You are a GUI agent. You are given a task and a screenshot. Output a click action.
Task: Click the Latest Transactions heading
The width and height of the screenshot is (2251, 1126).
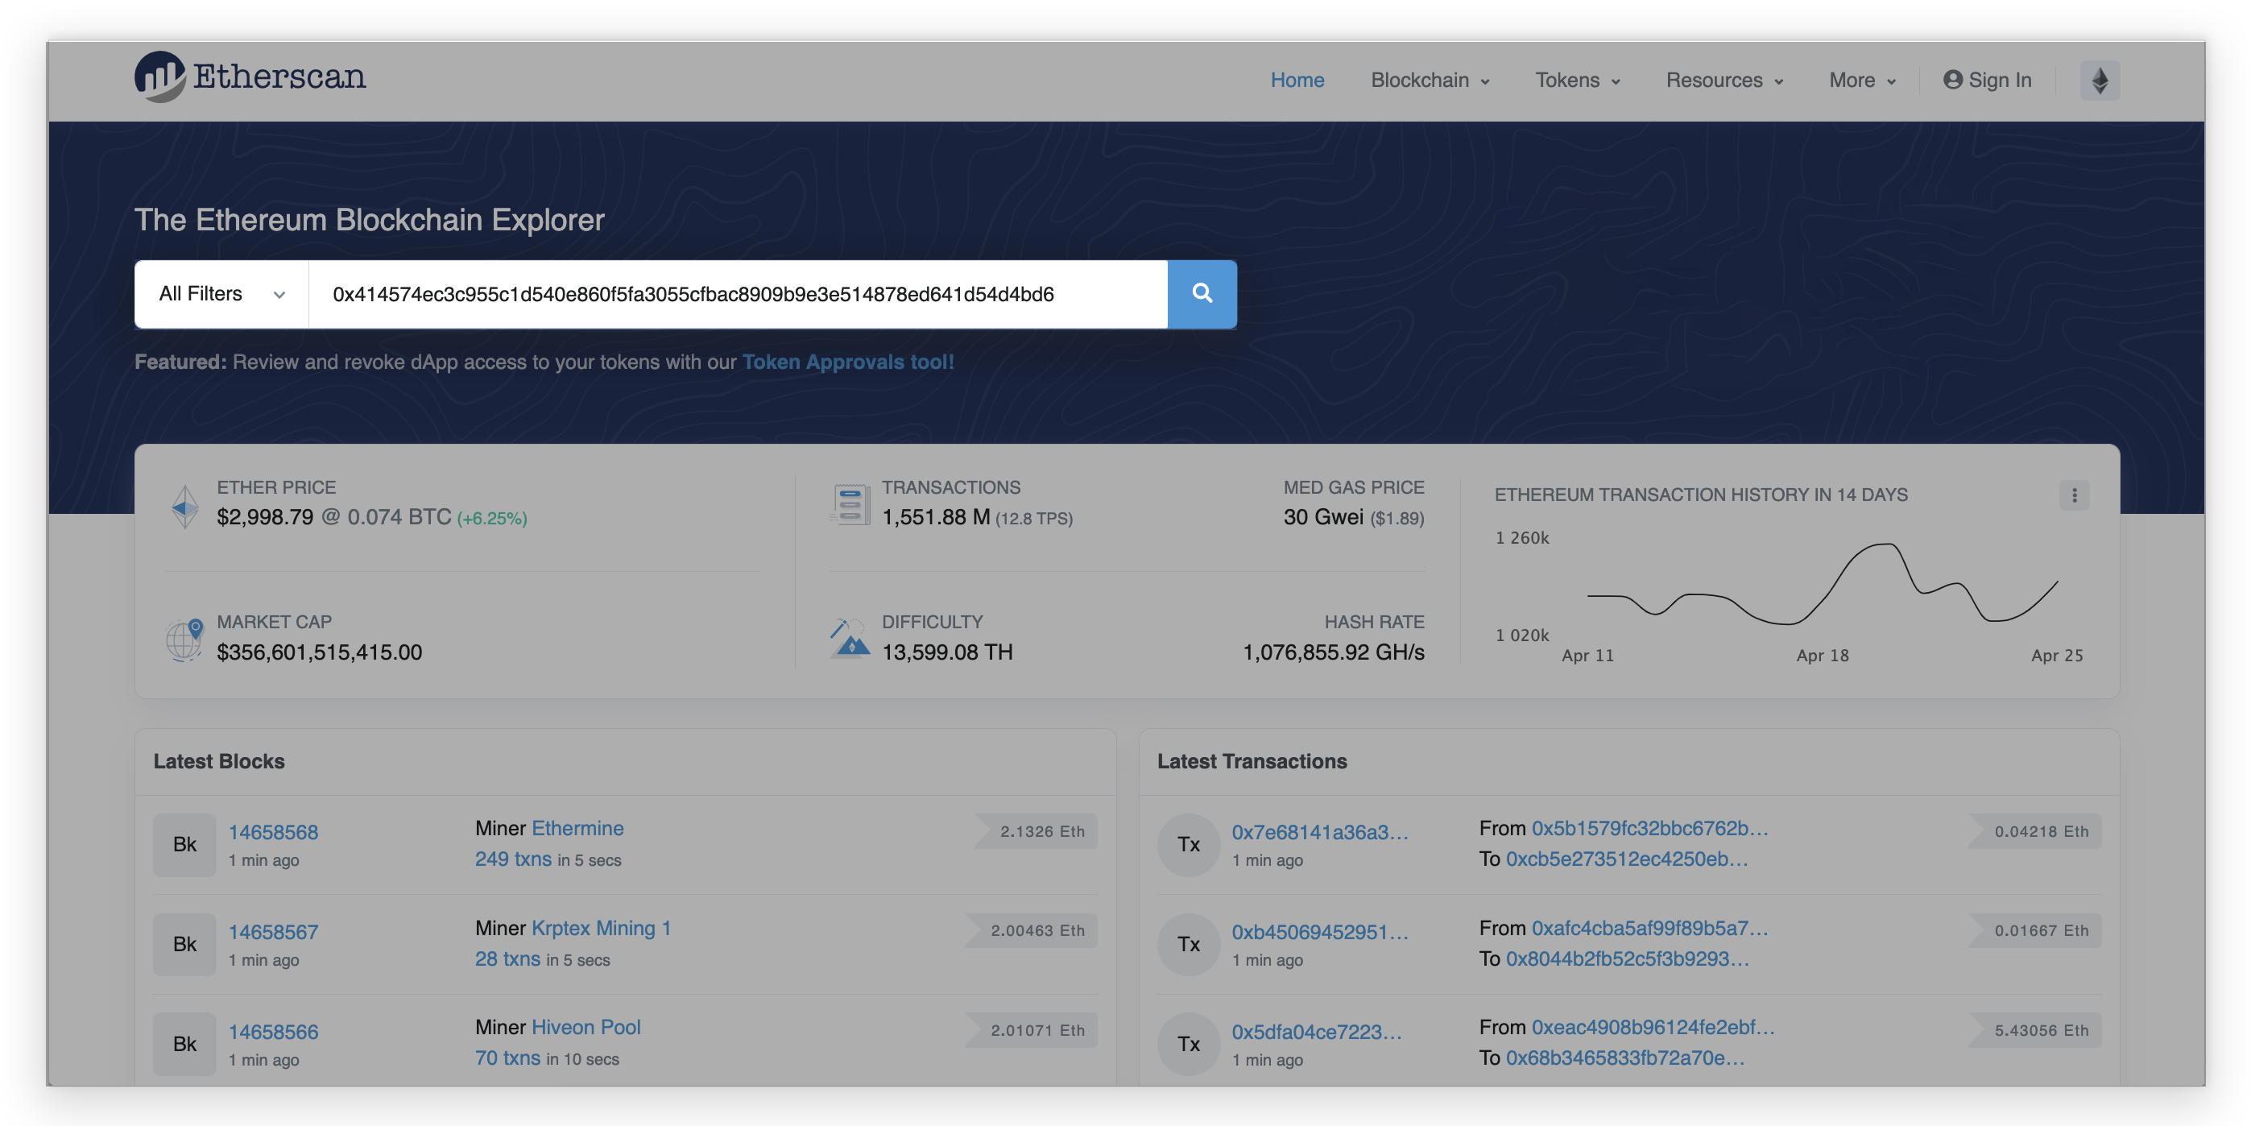(x=1252, y=760)
